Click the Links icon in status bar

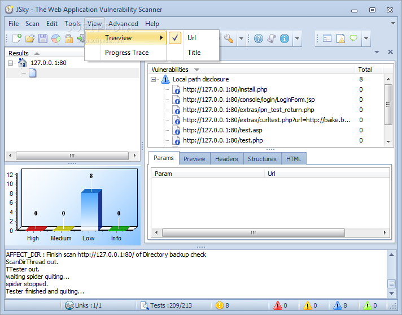(69, 305)
